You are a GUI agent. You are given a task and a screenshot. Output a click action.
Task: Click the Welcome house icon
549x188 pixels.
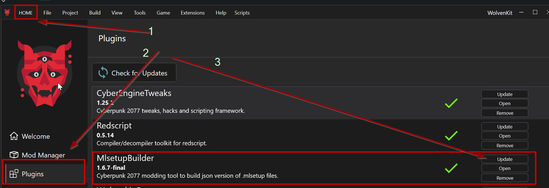pyautogui.click(x=14, y=136)
